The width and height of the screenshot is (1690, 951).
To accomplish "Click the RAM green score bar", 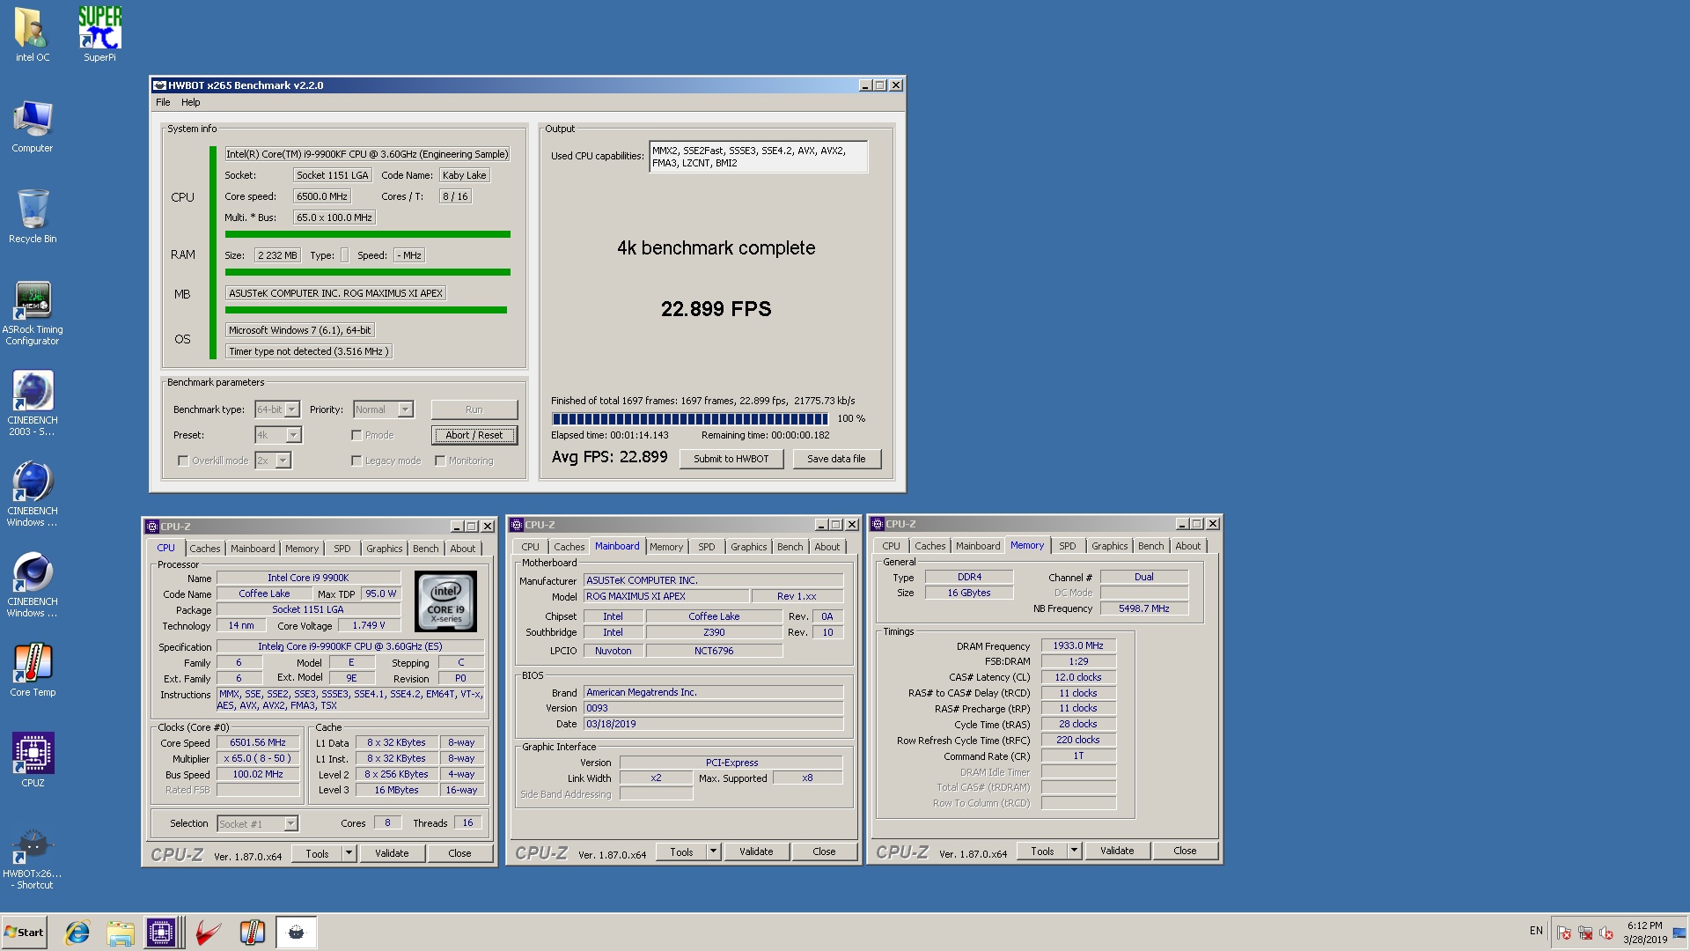I will point(368,272).
